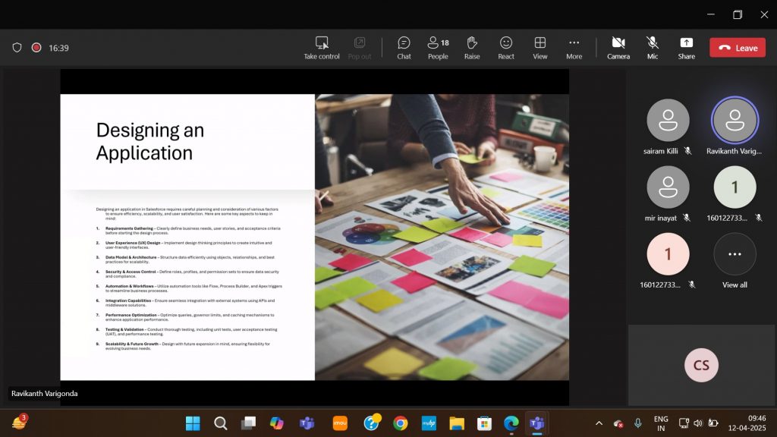Leave the meeting

(x=738, y=48)
